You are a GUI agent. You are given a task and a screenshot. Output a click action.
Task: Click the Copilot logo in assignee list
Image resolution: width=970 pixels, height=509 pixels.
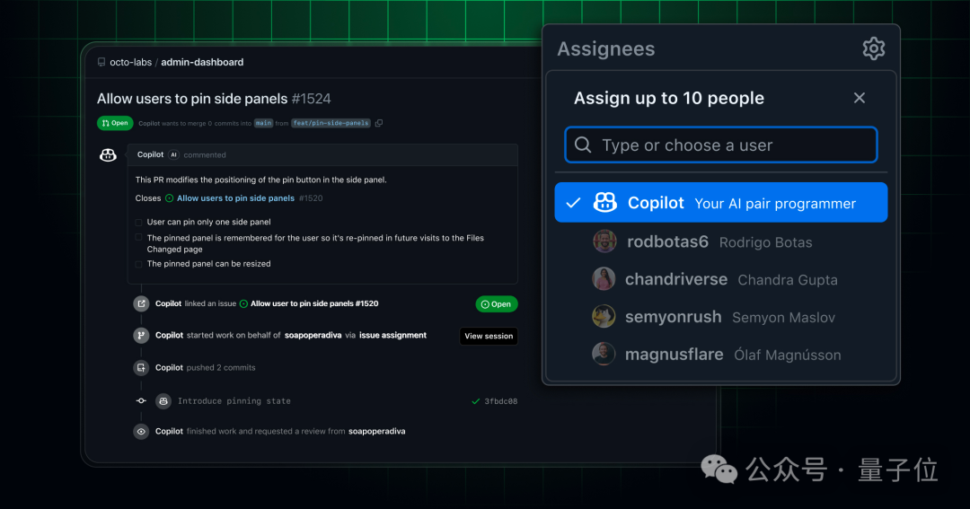[x=605, y=202]
